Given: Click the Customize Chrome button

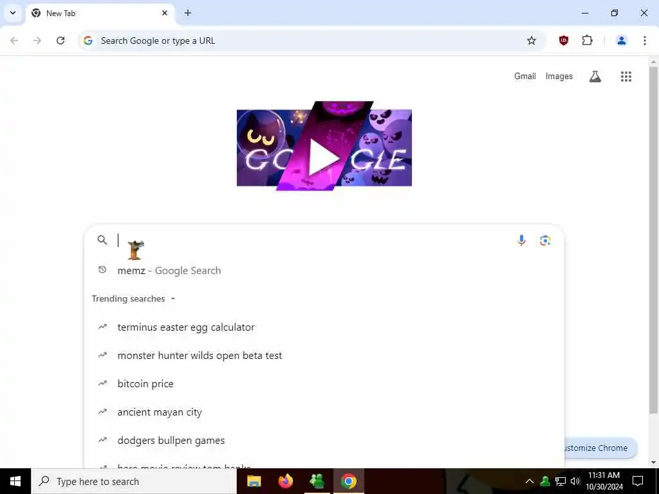Looking at the screenshot, I should point(600,448).
